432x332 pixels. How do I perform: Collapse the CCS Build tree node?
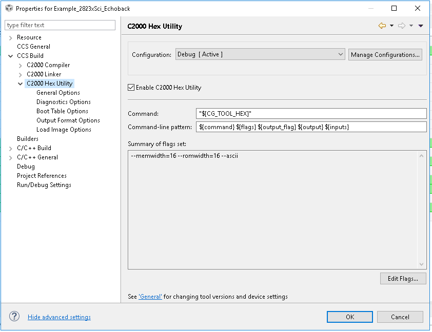(x=10, y=56)
